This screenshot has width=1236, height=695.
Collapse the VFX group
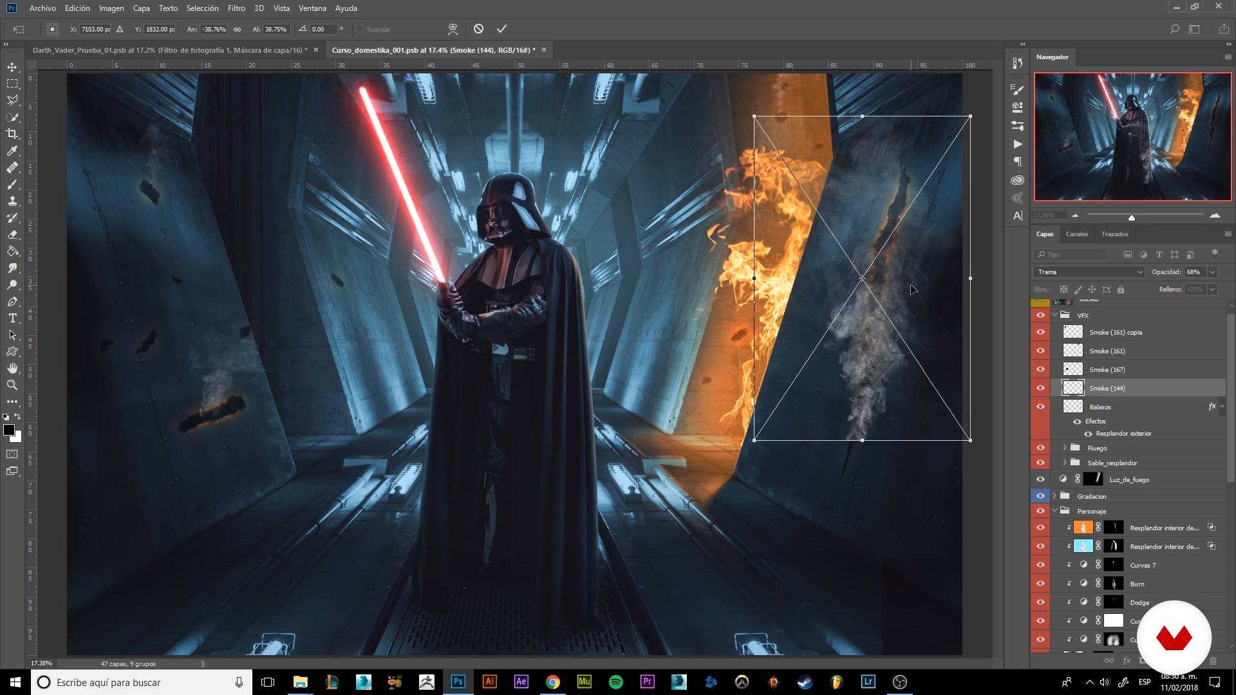(1054, 315)
